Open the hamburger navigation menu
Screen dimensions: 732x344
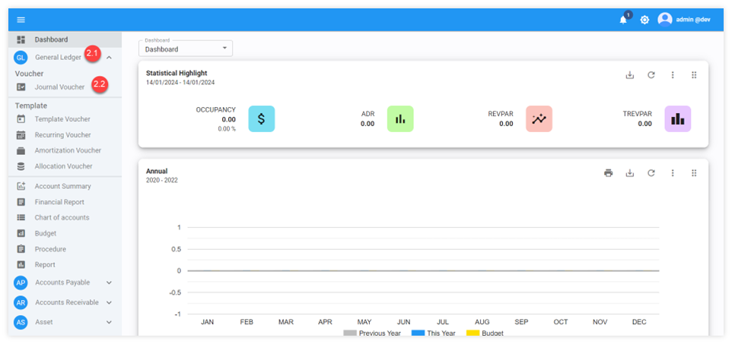coord(21,20)
